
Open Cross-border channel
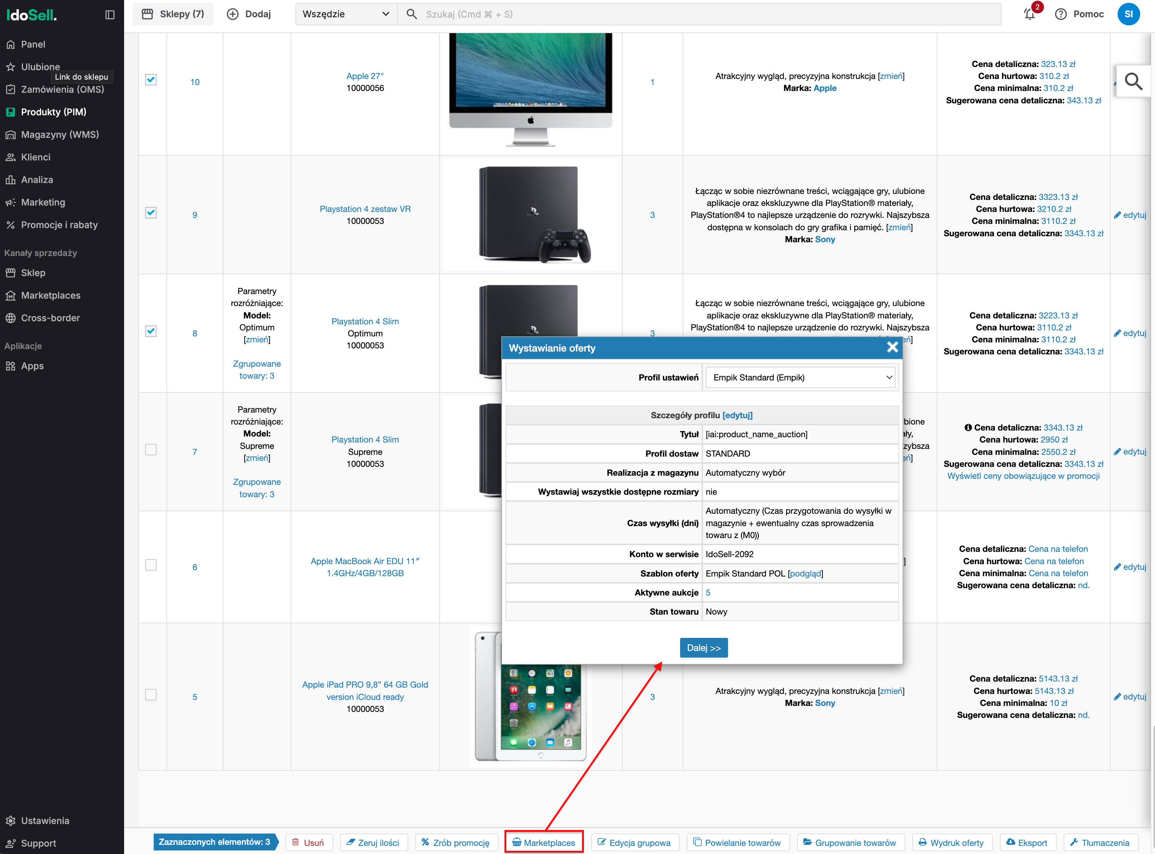50,318
